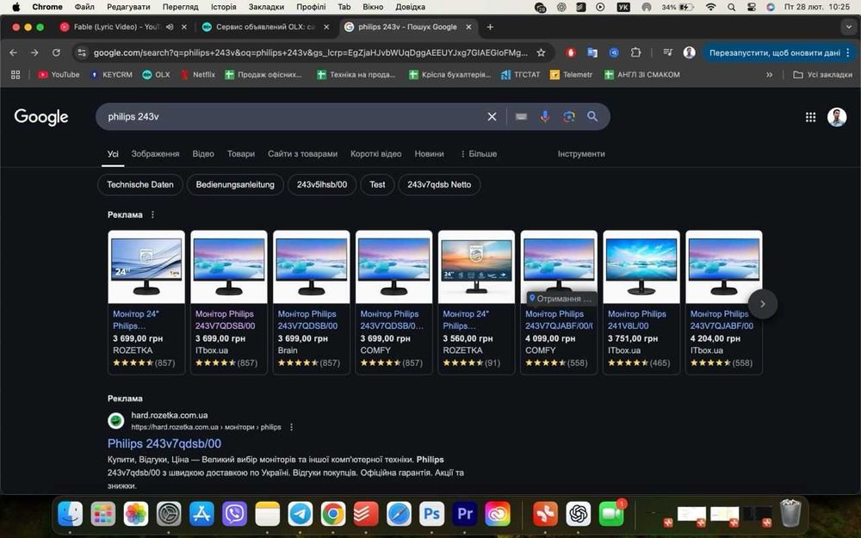This screenshot has height=538, width=861.
Task: Launch Telegram from the Dock
Action: pyautogui.click(x=300, y=514)
